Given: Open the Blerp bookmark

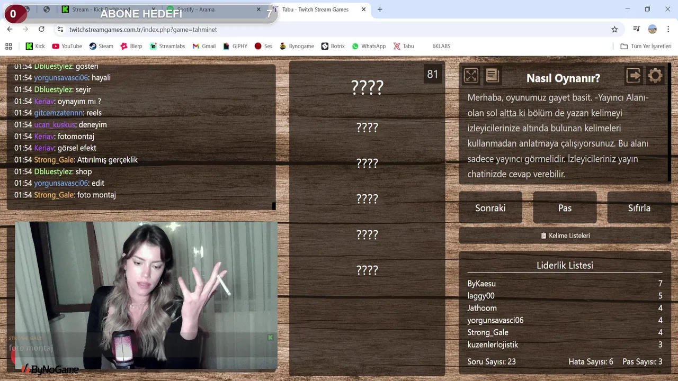Looking at the screenshot, I should (x=131, y=46).
